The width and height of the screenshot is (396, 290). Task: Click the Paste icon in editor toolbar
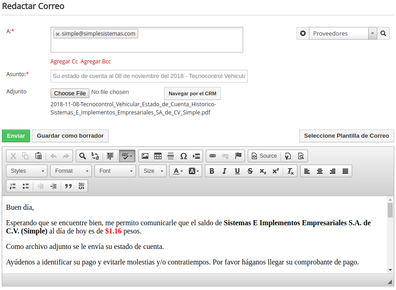(38, 156)
